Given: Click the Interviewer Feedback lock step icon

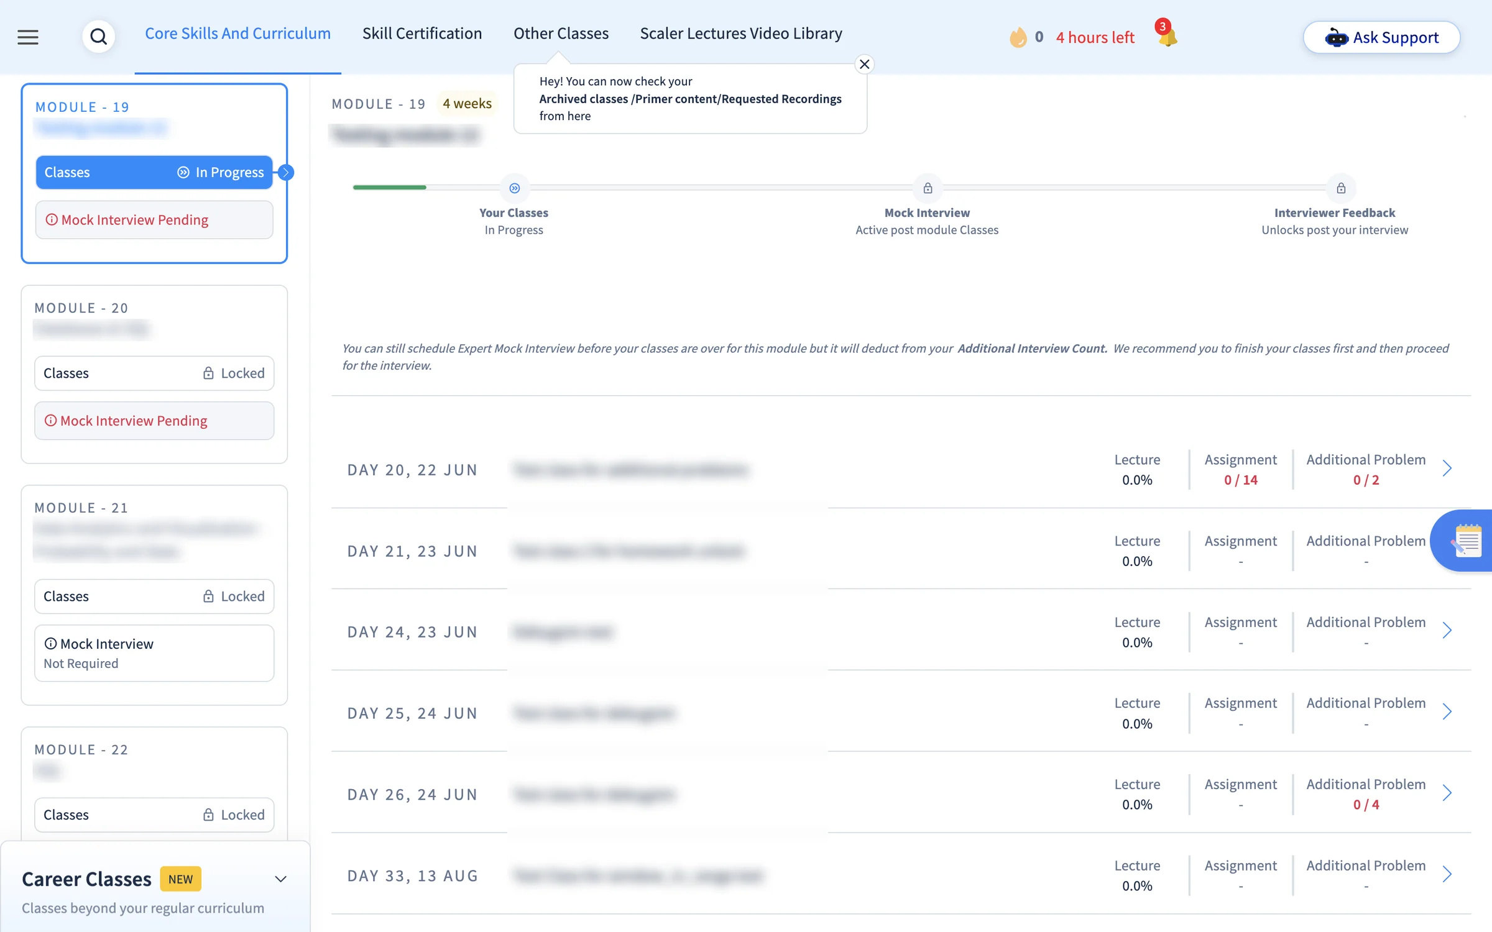Looking at the screenshot, I should pyautogui.click(x=1340, y=188).
